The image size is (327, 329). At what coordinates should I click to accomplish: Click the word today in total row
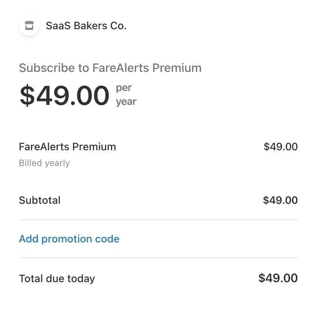click(81, 279)
